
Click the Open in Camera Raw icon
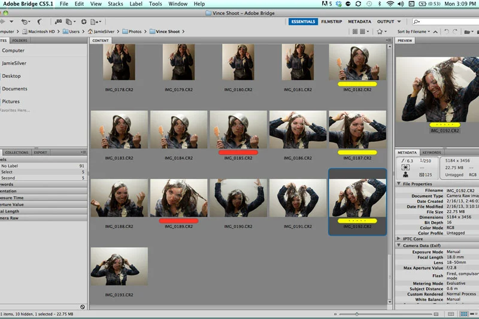(84, 22)
